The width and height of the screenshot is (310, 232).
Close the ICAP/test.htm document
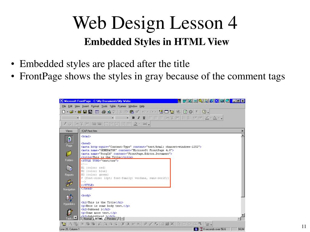(242, 131)
